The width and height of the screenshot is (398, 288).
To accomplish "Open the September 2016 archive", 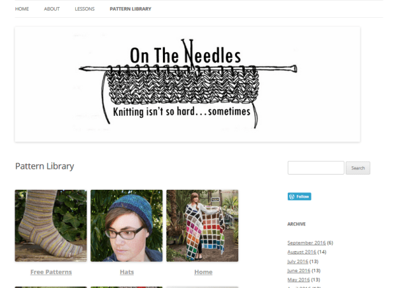I will click(306, 243).
